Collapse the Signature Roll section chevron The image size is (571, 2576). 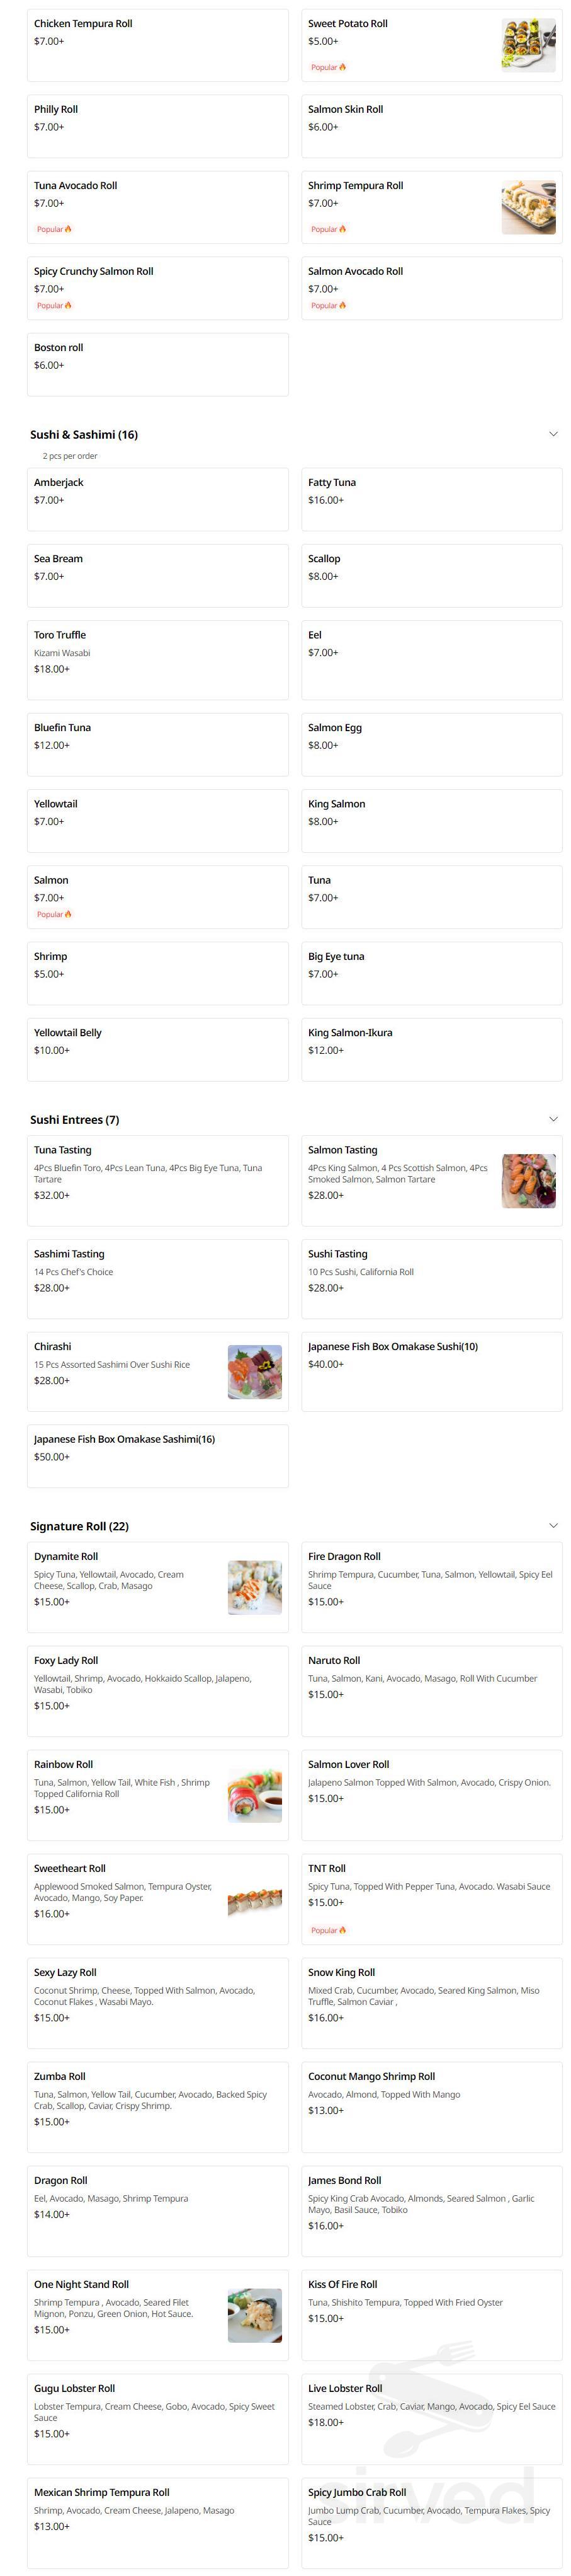point(553,1525)
